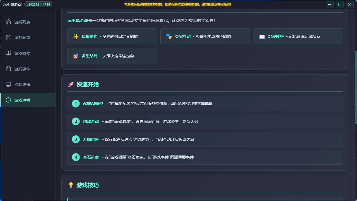This screenshot has width=357, height=201.
Task: Select the 游戏列表 home icon
Action: (x=8, y=22)
